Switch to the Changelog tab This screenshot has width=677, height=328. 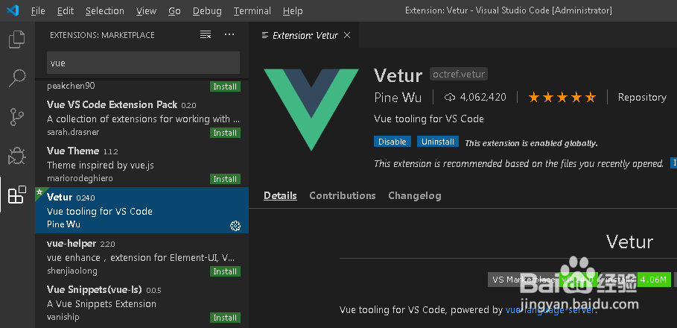tap(415, 196)
